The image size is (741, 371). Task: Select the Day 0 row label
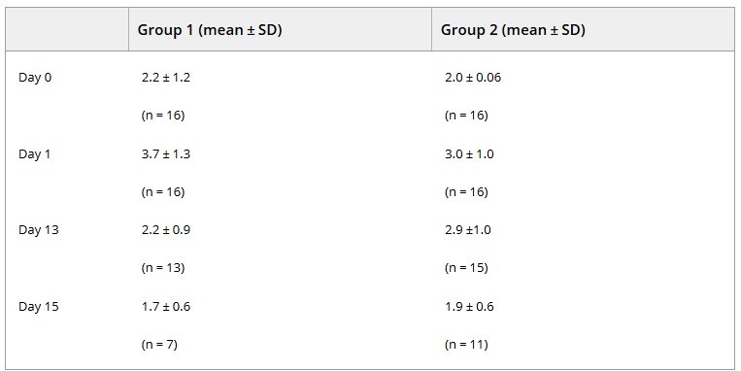[x=35, y=78]
